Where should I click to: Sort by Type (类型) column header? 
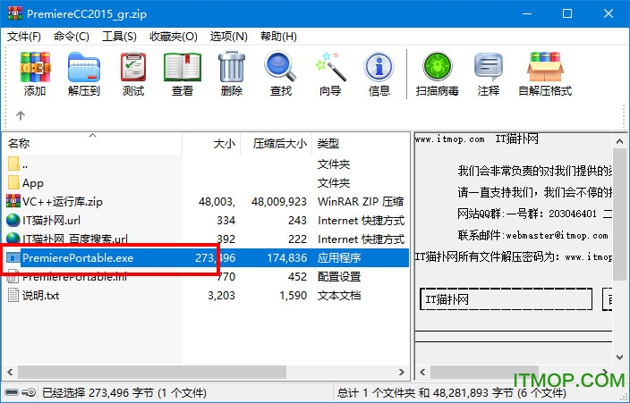tap(360, 143)
